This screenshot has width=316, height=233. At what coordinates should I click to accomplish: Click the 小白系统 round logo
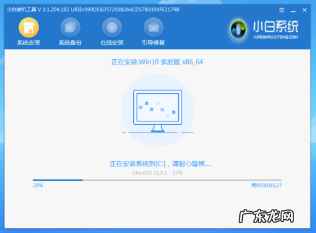click(x=238, y=29)
